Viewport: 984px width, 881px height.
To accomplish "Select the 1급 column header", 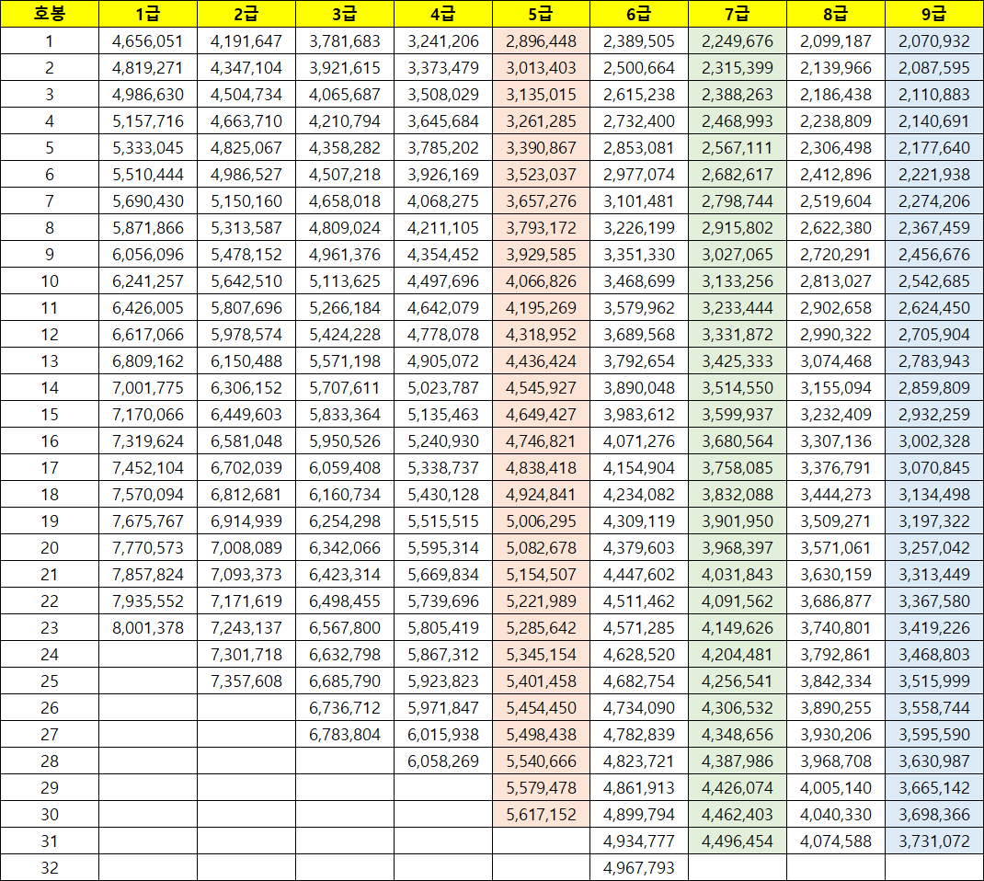I will click(x=148, y=14).
